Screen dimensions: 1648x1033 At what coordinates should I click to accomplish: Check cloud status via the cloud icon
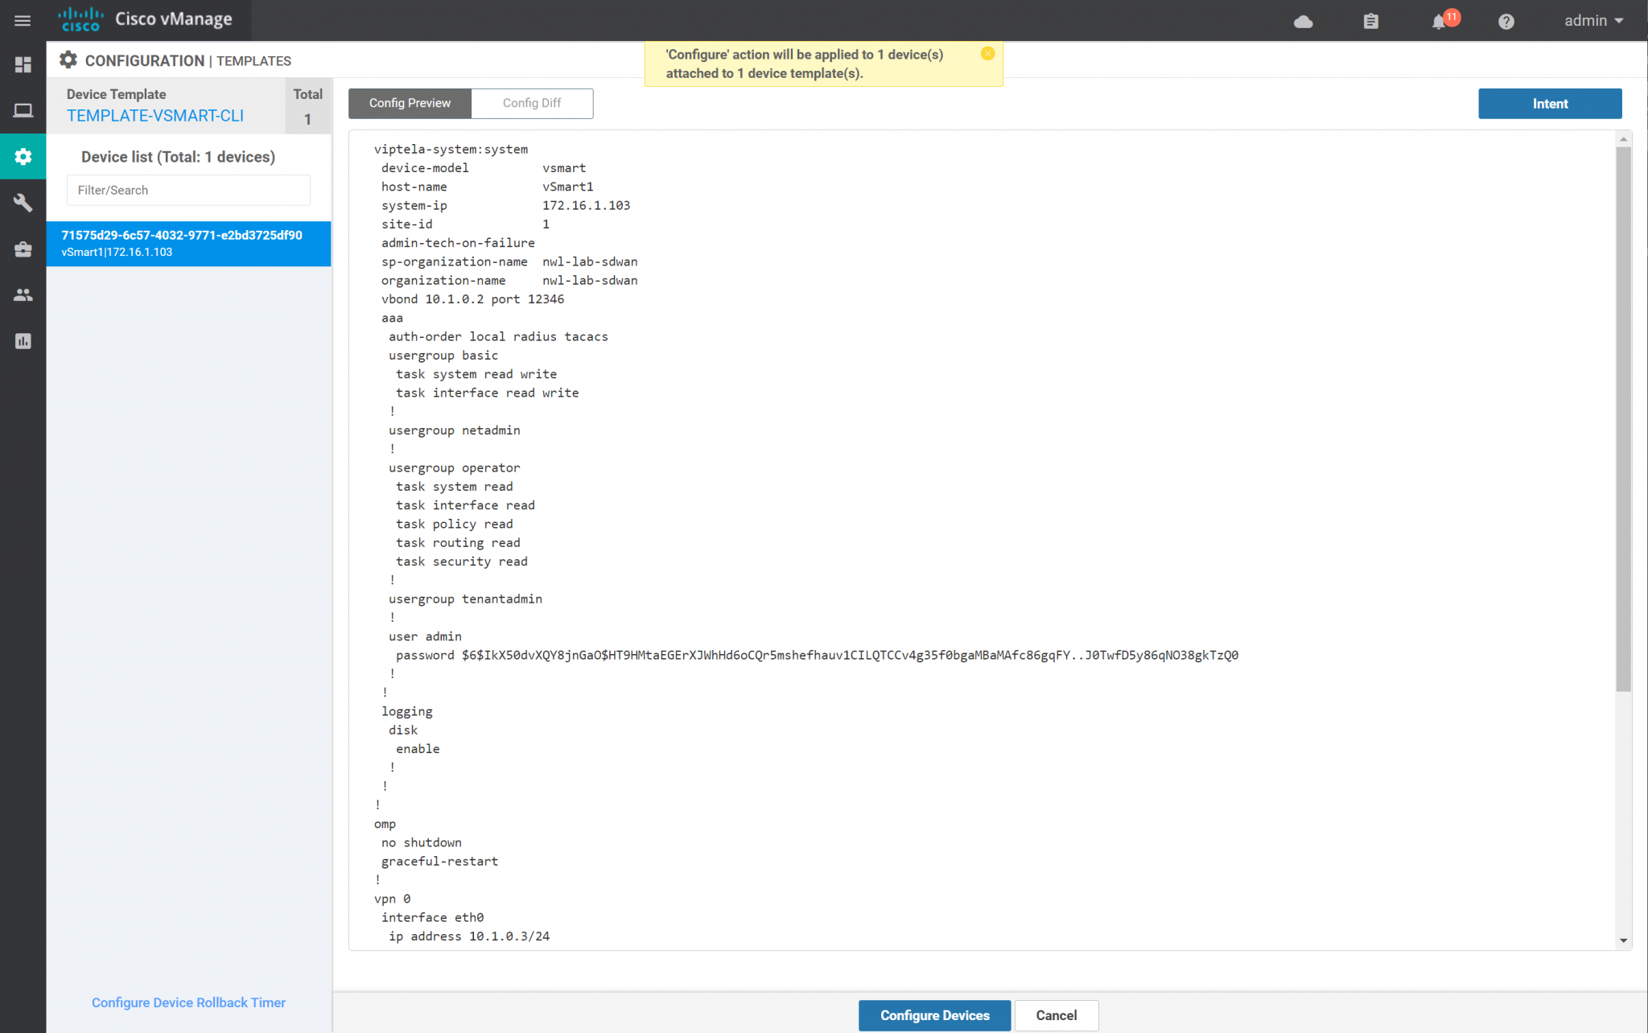tap(1304, 23)
